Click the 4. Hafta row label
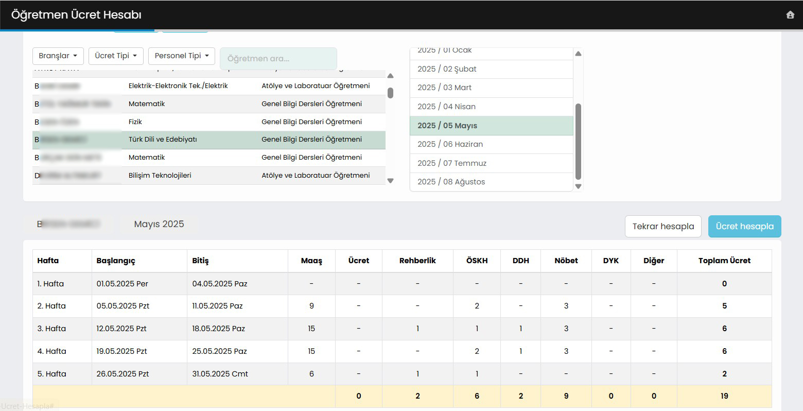 coord(51,351)
